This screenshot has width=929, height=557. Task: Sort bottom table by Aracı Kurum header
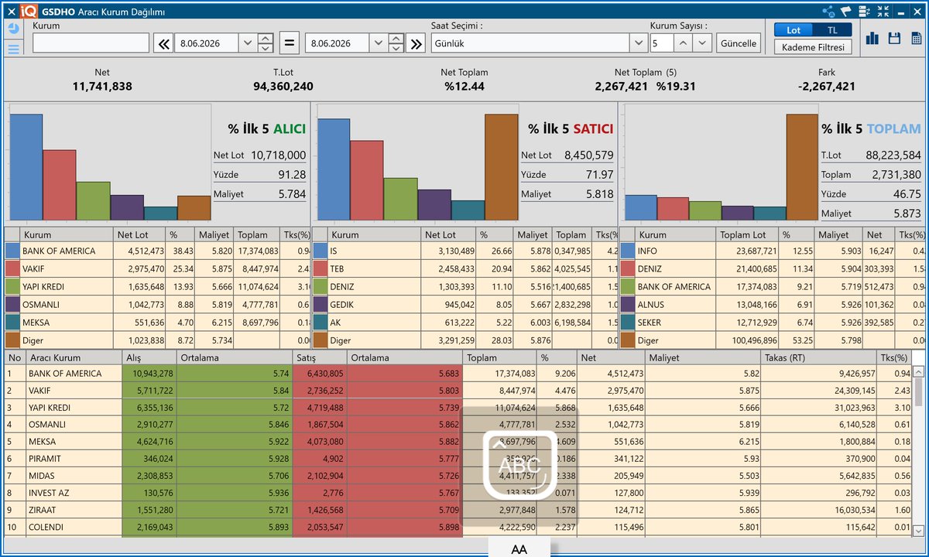click(x=74, y=357)
